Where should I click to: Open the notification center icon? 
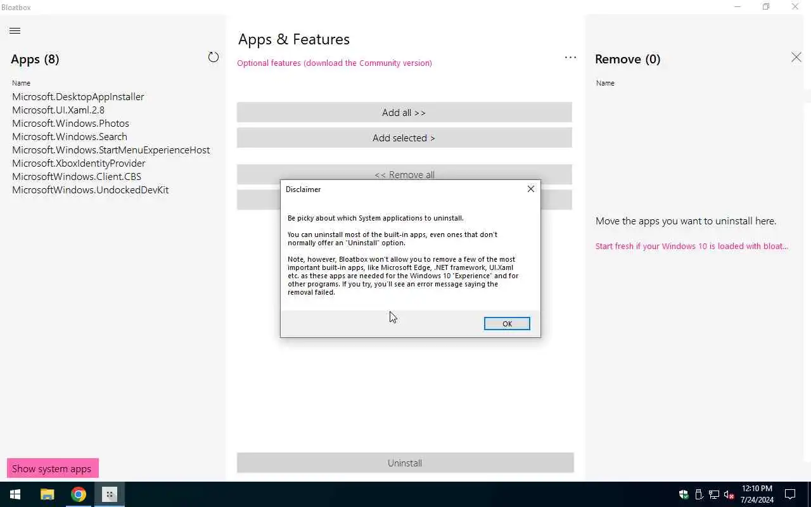[x=790, y=494]
